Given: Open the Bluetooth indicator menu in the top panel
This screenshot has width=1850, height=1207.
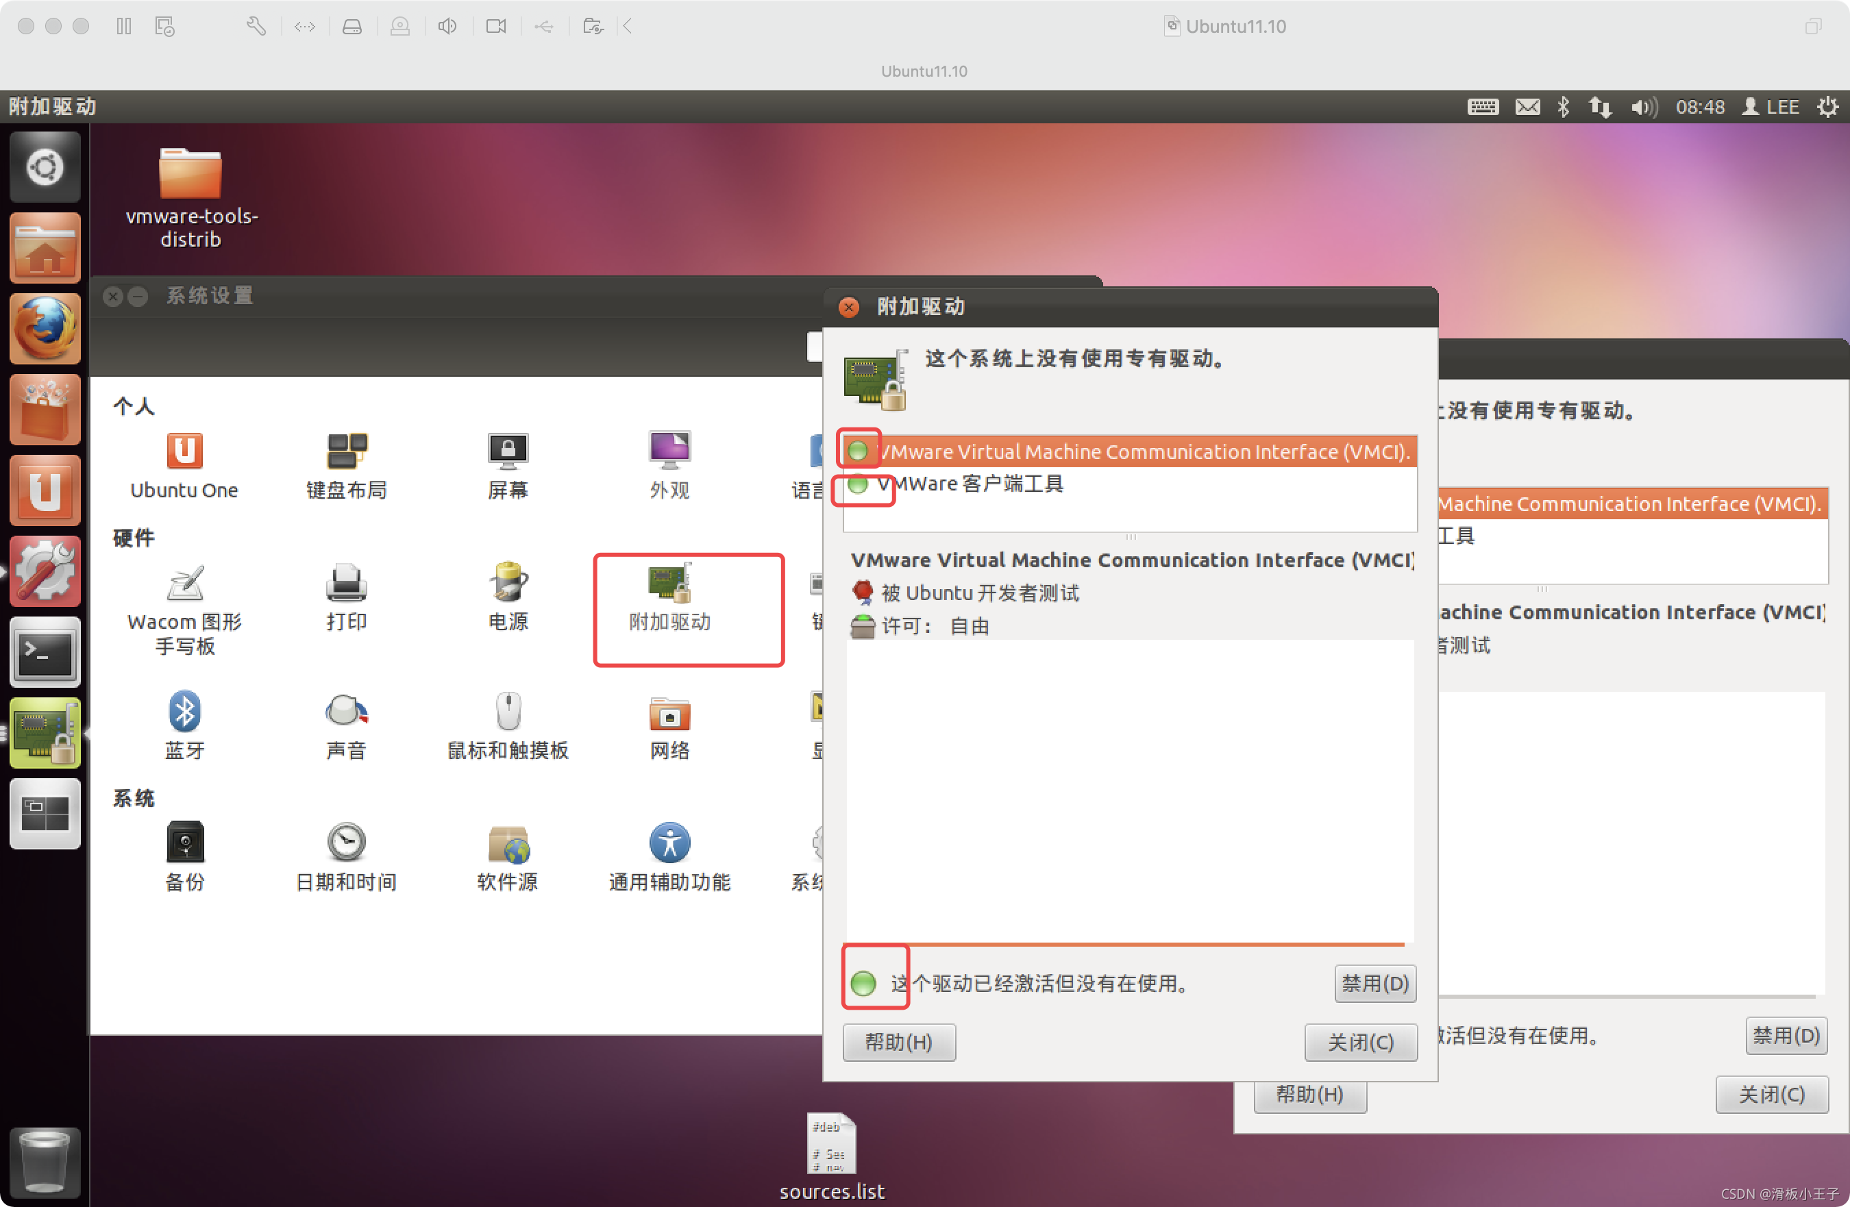Looking at the screenshot, I should [1564, 106].
